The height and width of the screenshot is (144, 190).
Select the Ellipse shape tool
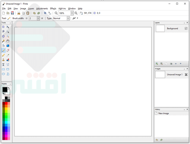3,74
